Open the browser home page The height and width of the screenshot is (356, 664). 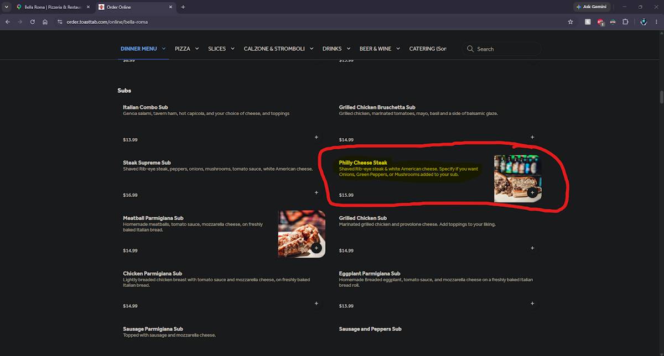[x=45, y=22]
